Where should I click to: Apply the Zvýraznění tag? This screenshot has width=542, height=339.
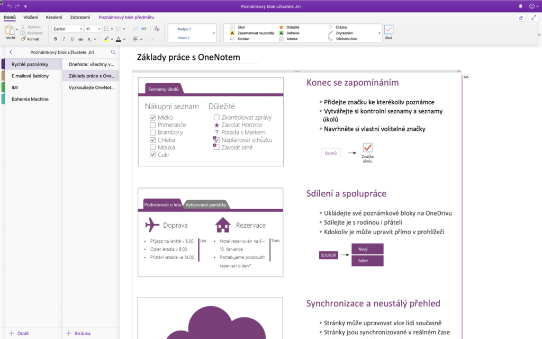point(340,33)
